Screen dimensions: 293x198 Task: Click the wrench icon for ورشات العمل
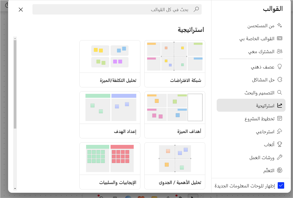tap(280, 157)
